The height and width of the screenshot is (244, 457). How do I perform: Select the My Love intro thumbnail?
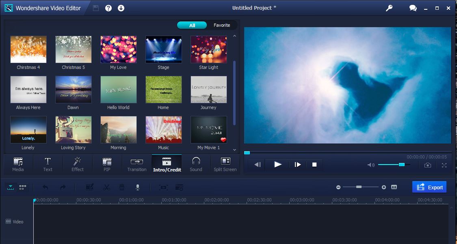click(118, 49)
